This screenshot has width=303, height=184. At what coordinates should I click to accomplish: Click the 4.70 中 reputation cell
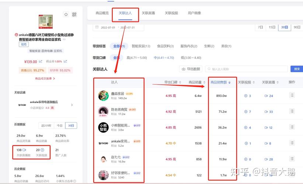171,143
